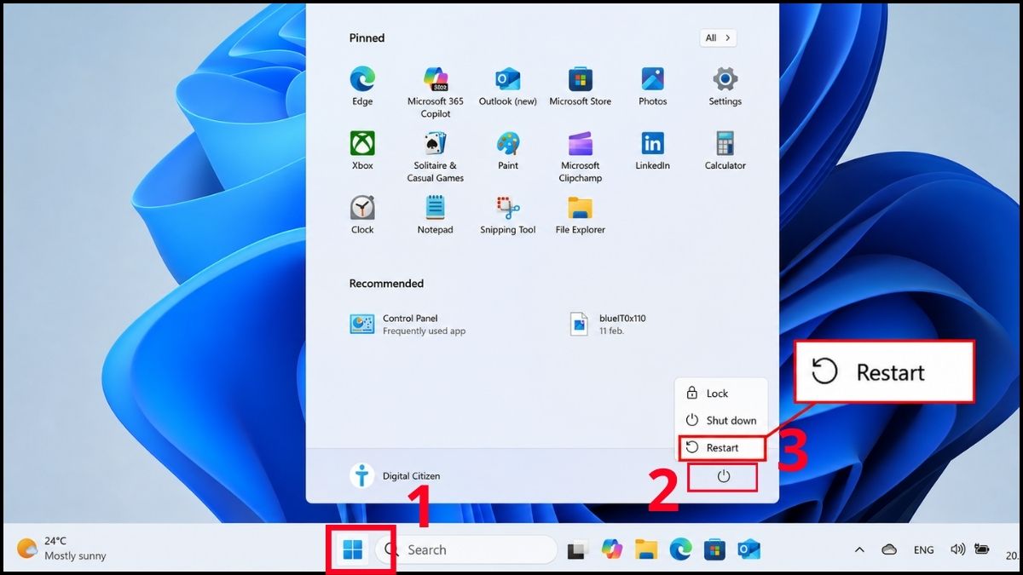Screen dimensions: 1023x575
Task: Open the ENG language switcher
Action: pos(923,550)
